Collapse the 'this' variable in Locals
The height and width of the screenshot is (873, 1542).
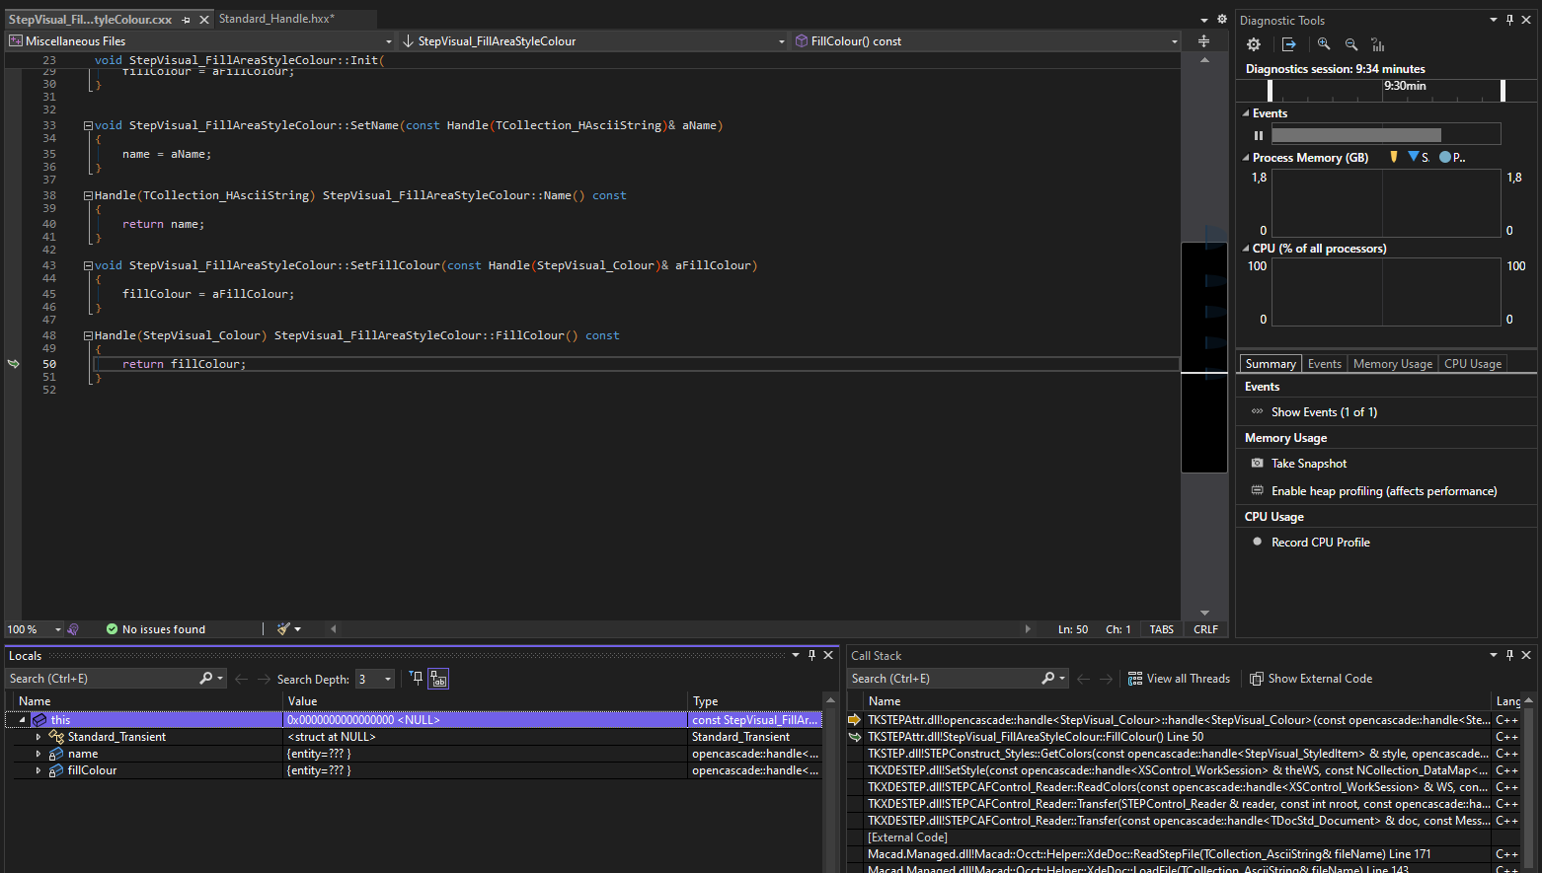coord(22,720)
